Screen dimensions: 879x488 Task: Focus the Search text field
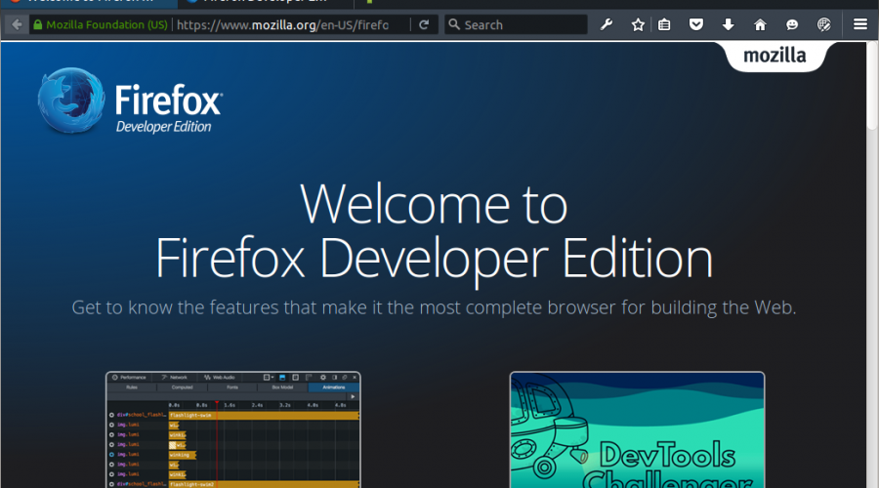[516, 24]
